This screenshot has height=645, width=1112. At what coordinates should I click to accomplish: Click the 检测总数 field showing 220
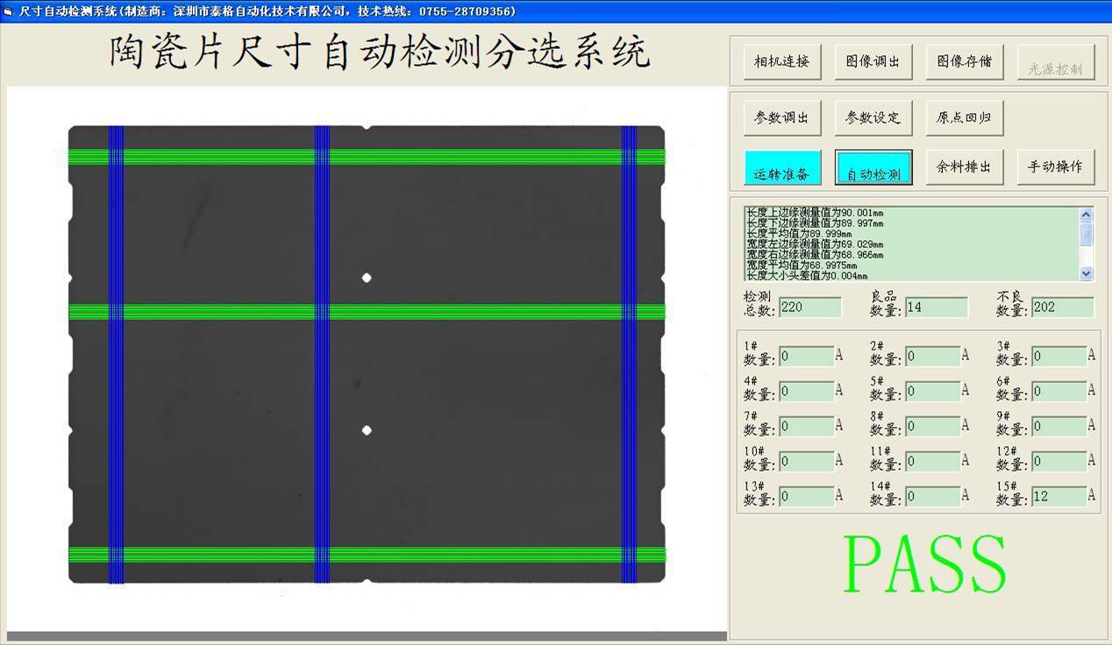click(x=809, y=308)
